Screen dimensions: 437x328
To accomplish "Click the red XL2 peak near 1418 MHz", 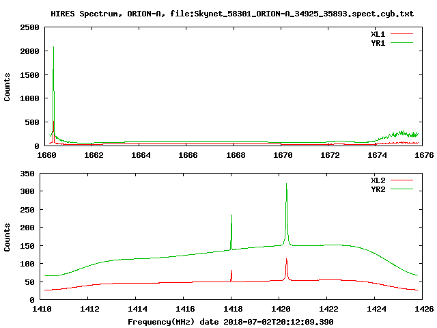I will 231,271.
